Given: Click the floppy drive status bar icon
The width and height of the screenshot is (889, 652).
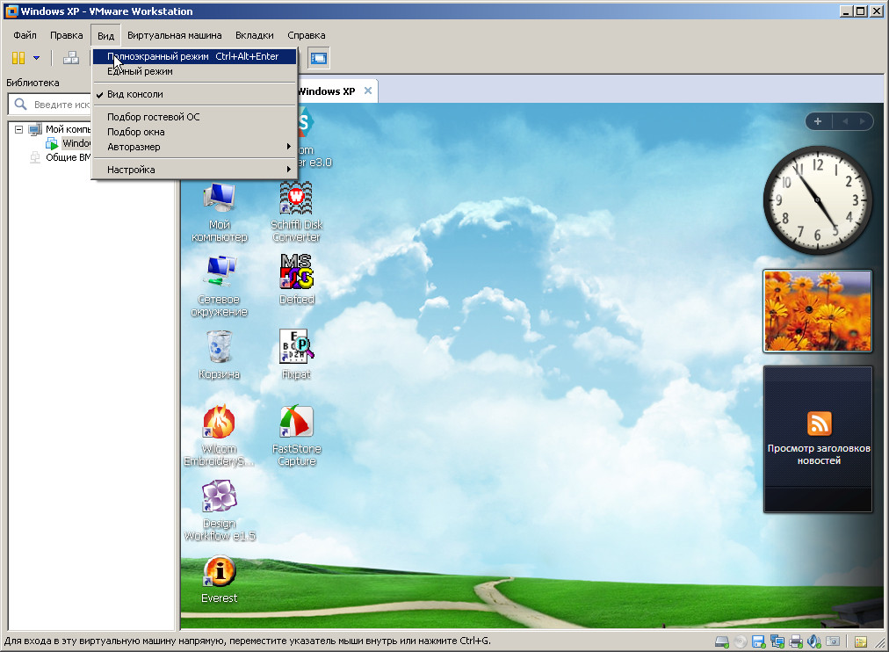Looking at the screenshot, I should pos(759,641).
